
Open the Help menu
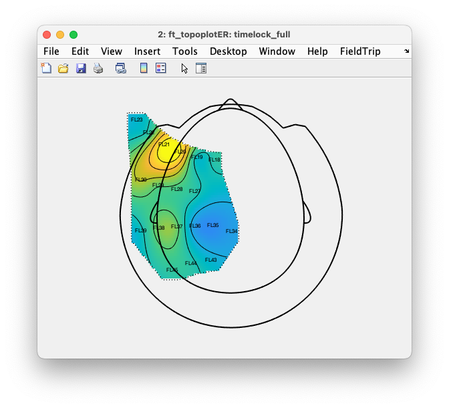317,51
